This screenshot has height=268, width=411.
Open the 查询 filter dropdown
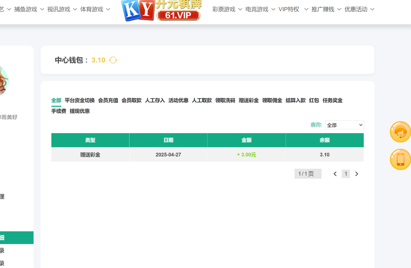(344, 125)
